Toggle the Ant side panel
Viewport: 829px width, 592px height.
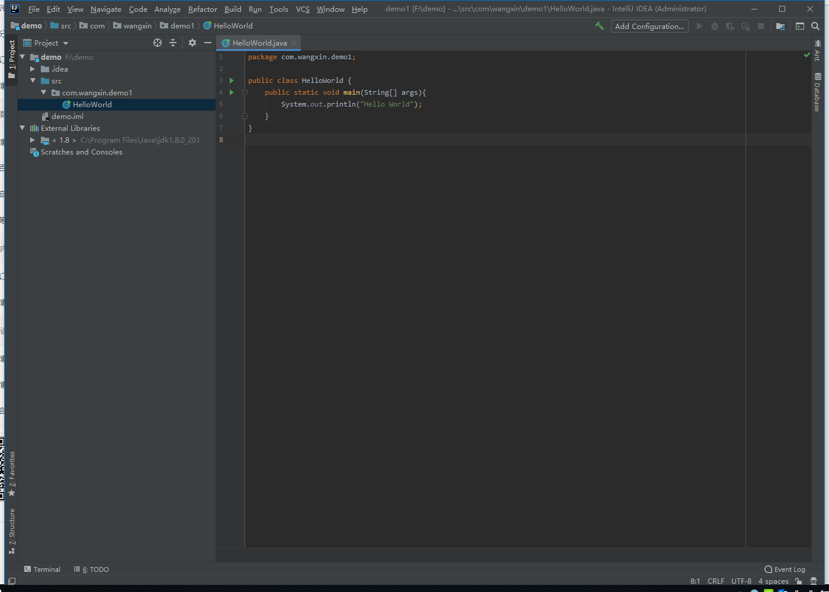(817, 50)
